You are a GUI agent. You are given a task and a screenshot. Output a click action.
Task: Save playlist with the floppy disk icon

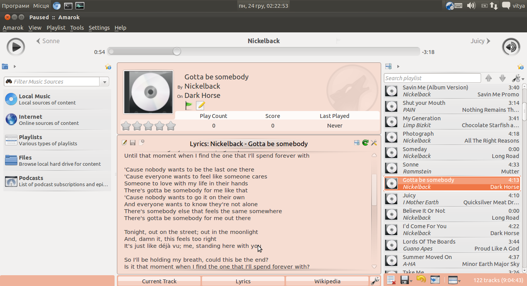pyautogui.click(x=404, y=280)
